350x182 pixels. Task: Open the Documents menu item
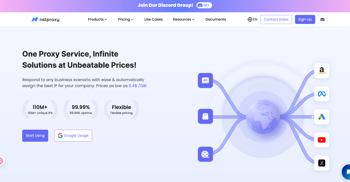pyautogui.click(x=215, y=19)
